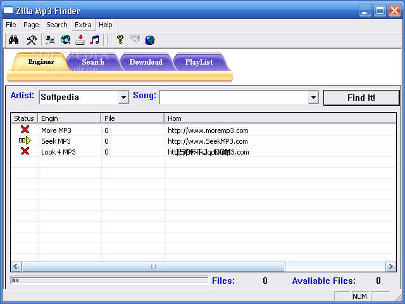This screenshot has height=304, width=405.
Task: Open the Extra menu
Action: [83, 25]
